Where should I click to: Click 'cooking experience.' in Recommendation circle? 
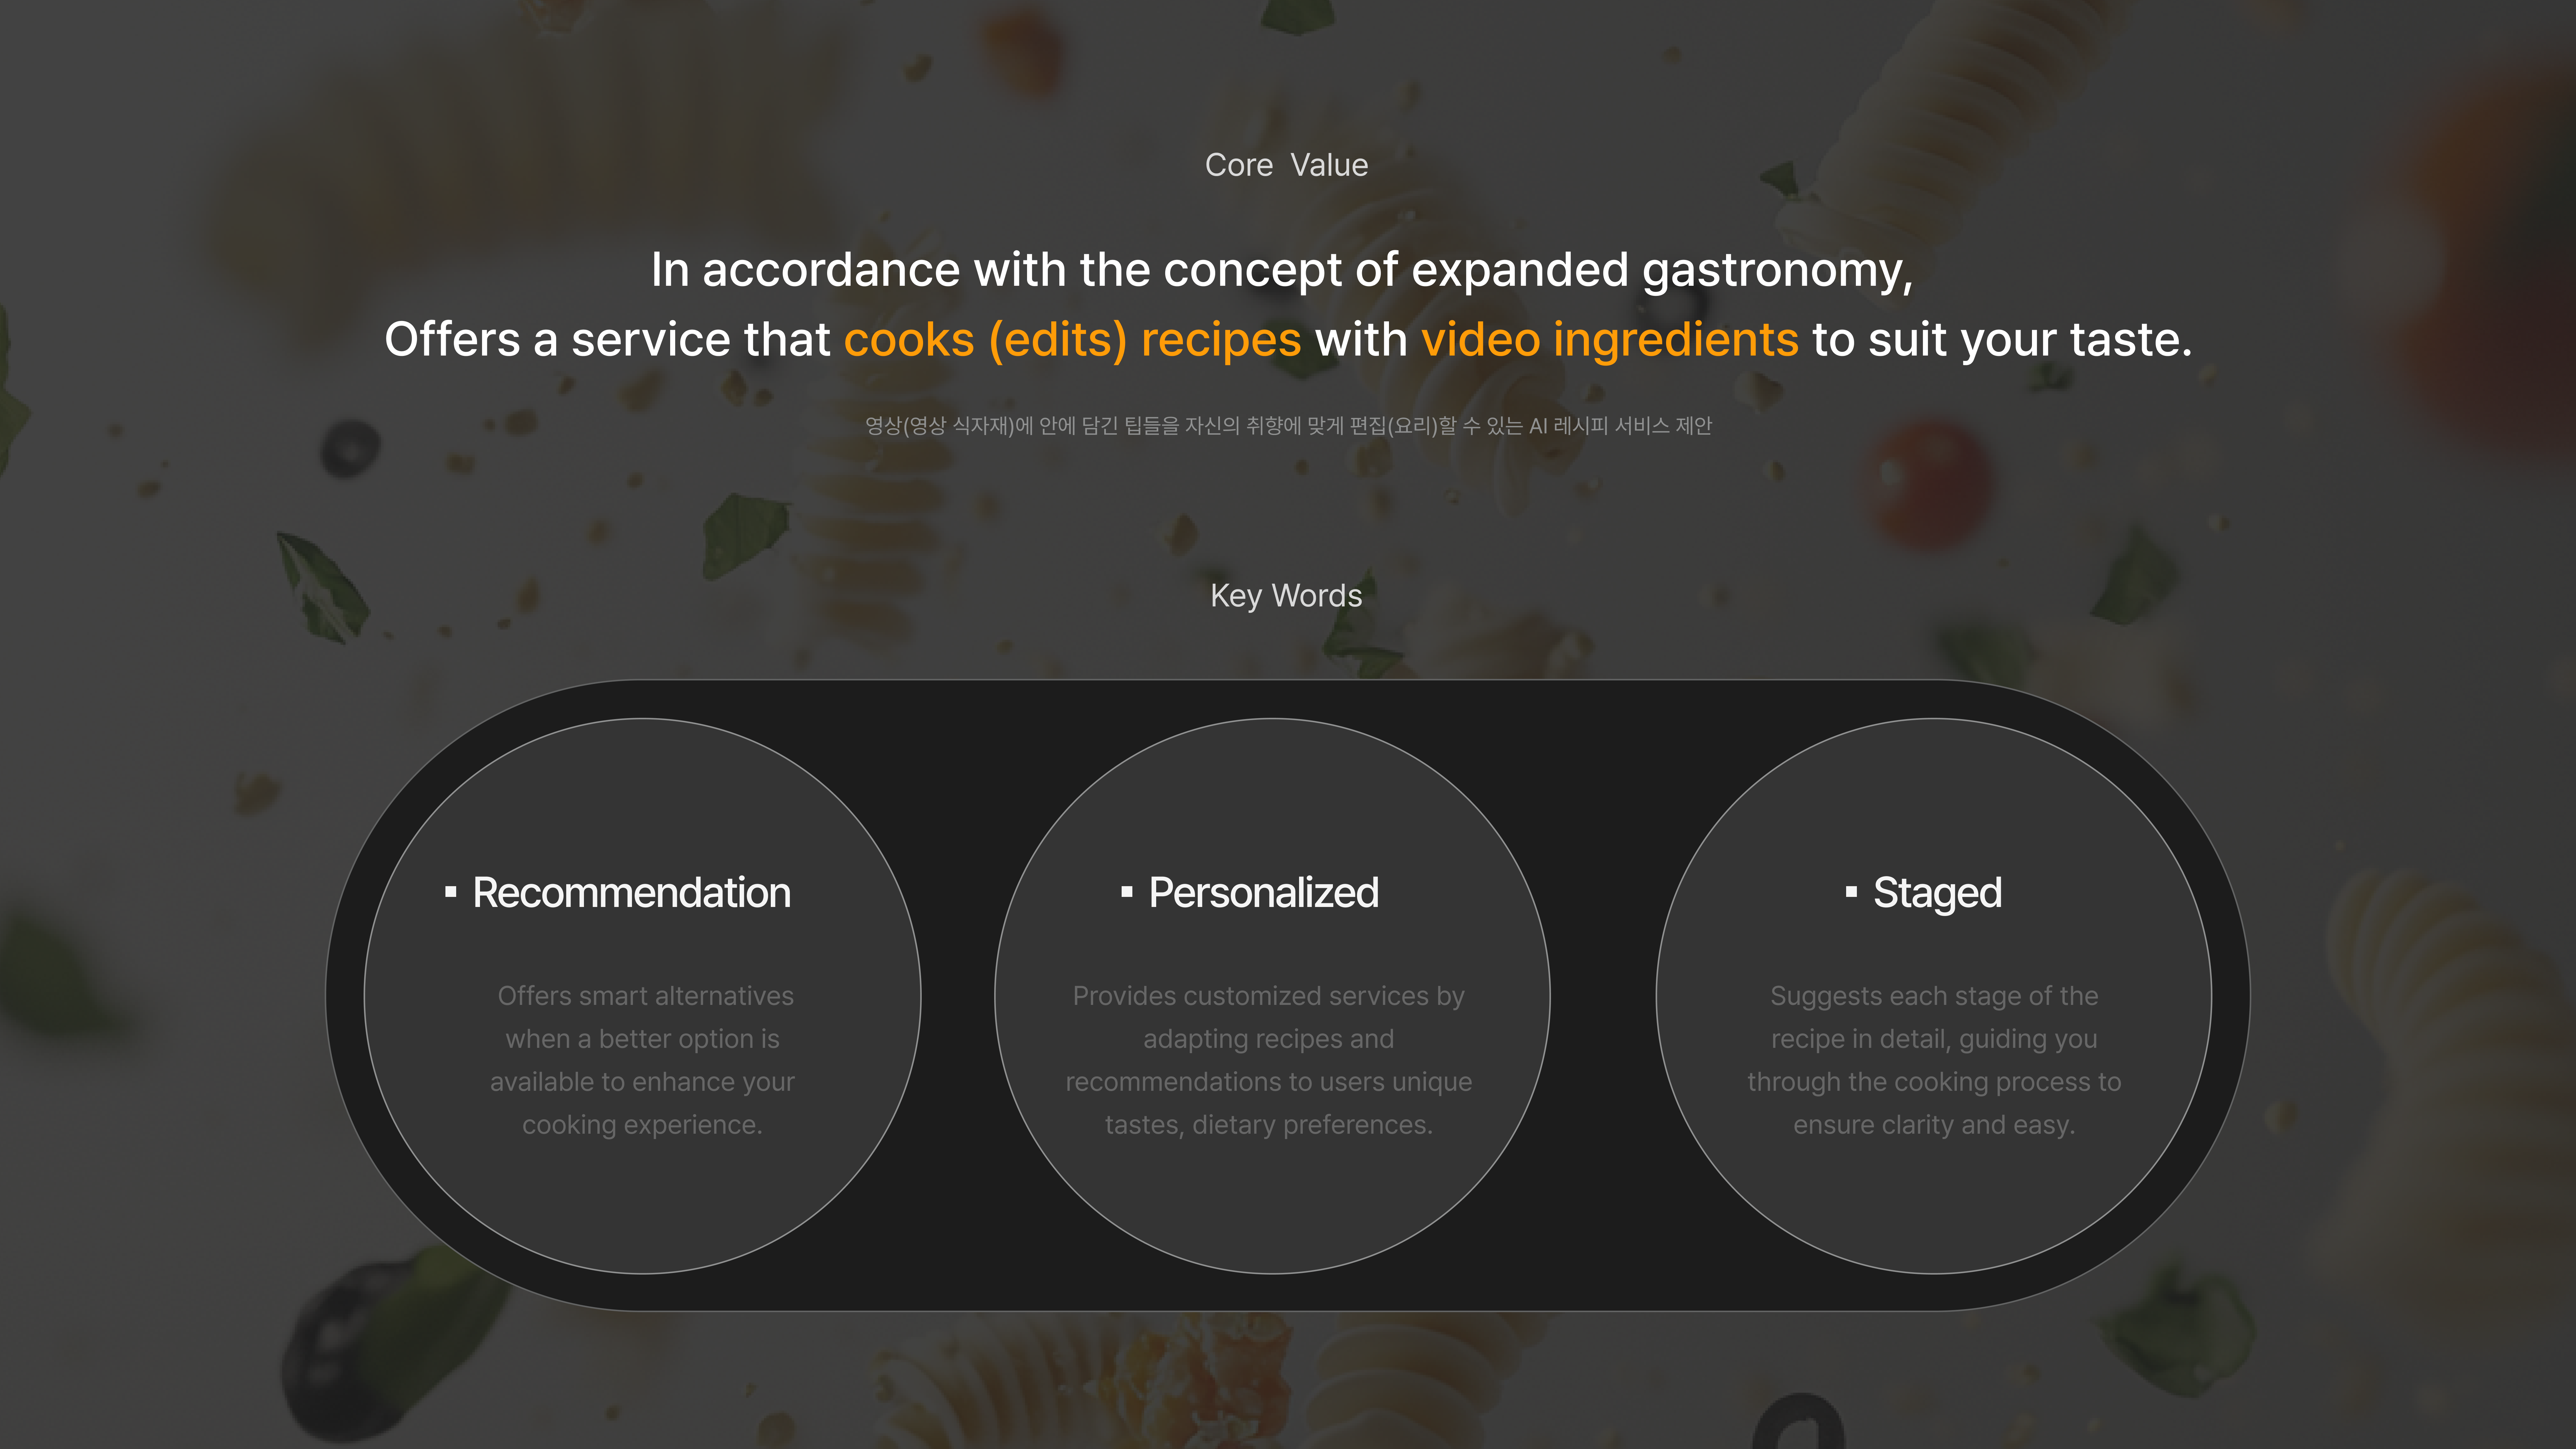click(642, 1125)
